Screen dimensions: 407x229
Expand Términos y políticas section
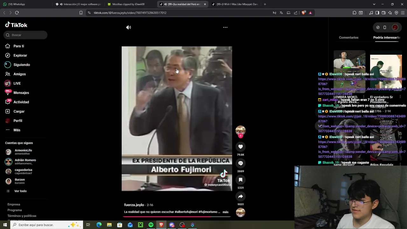(22, 216)
